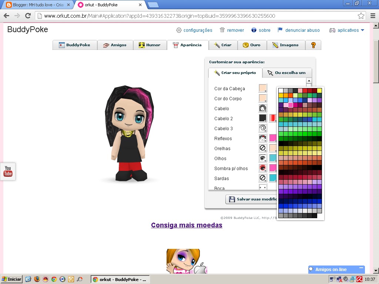
Task: Disable Sardas with the none icon
Action: [263, 178]
